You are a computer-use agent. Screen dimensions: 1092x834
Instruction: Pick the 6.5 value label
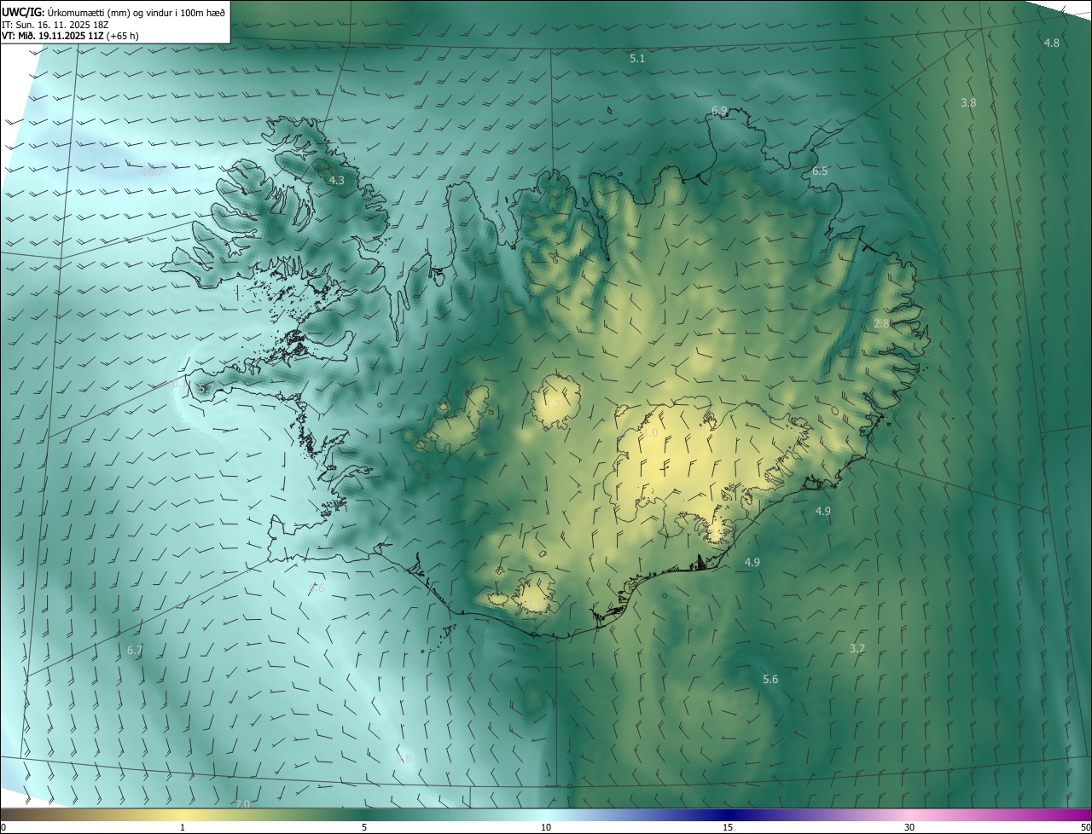coord(820,171)
